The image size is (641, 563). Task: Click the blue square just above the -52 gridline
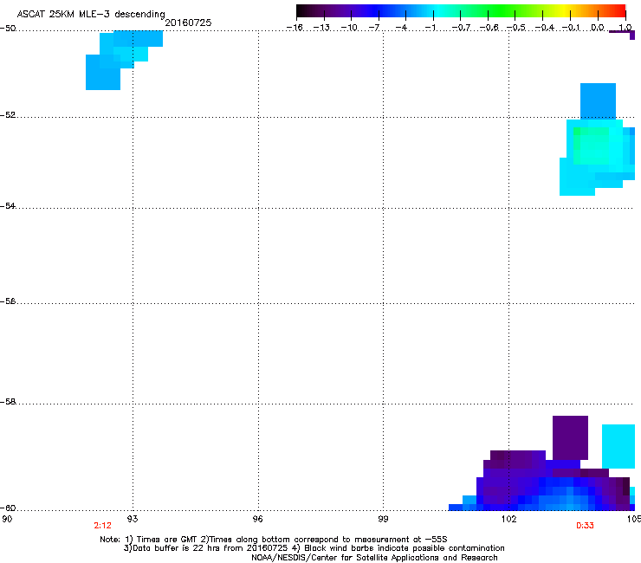point(598,101)
